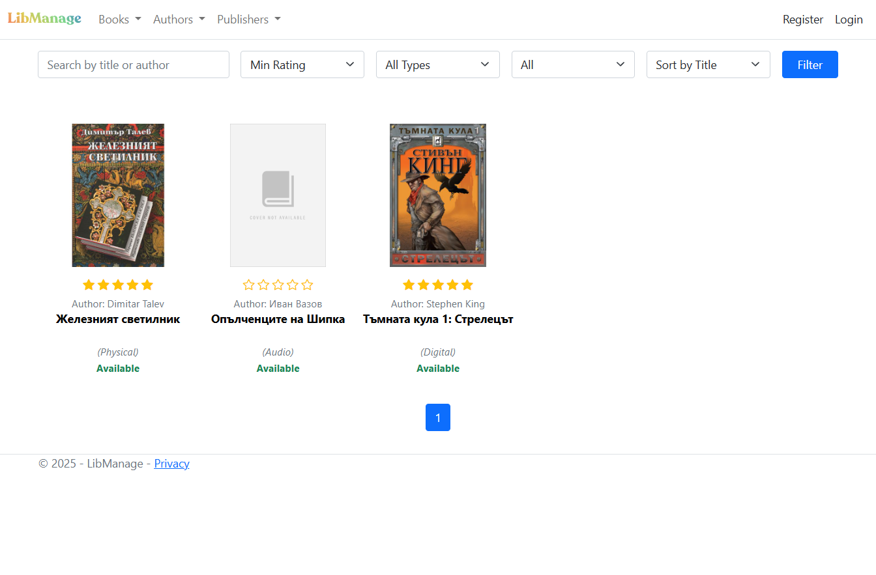Click the (Digital) type label
Screen dimensions: 876x575
[x=438, y=352]
